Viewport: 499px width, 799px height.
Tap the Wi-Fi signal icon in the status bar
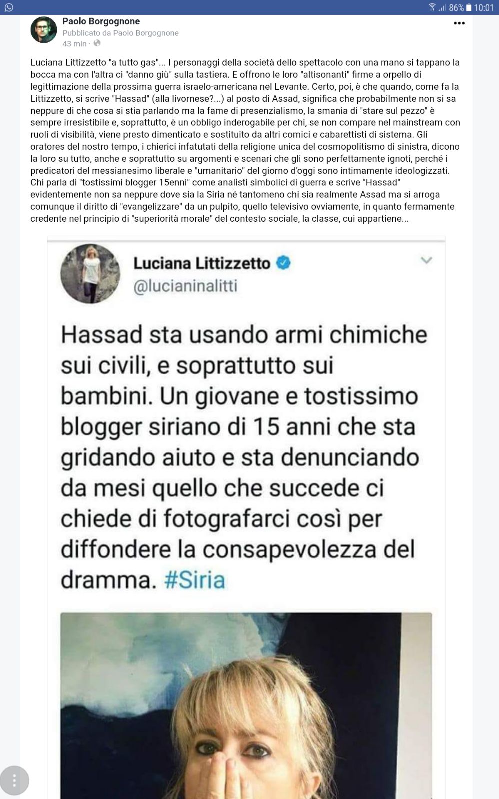coord(432,7)
